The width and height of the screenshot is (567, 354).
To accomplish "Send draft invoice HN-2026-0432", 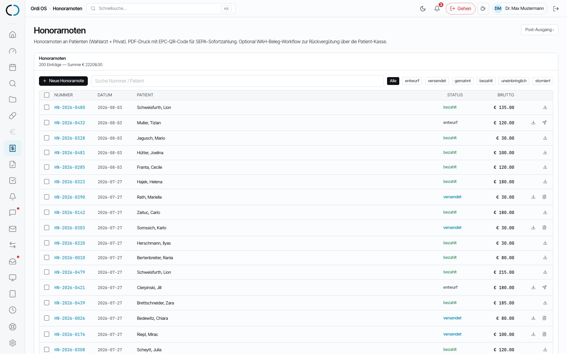I will [545, 123].
